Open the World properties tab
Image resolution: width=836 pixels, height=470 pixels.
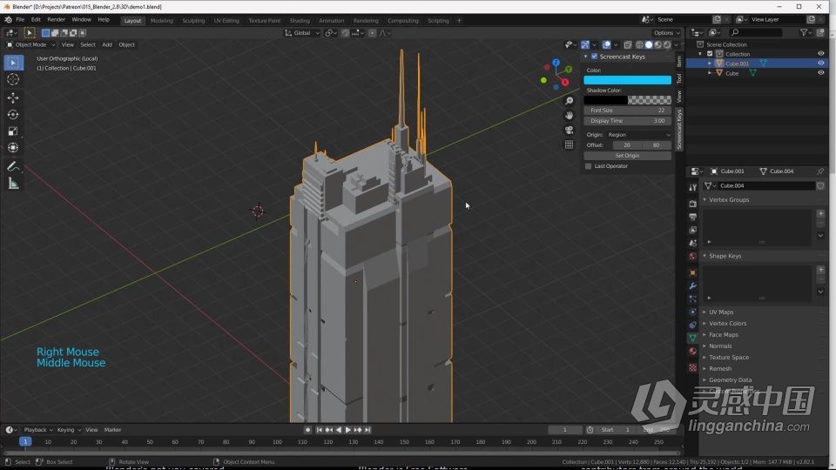point(692,256)
